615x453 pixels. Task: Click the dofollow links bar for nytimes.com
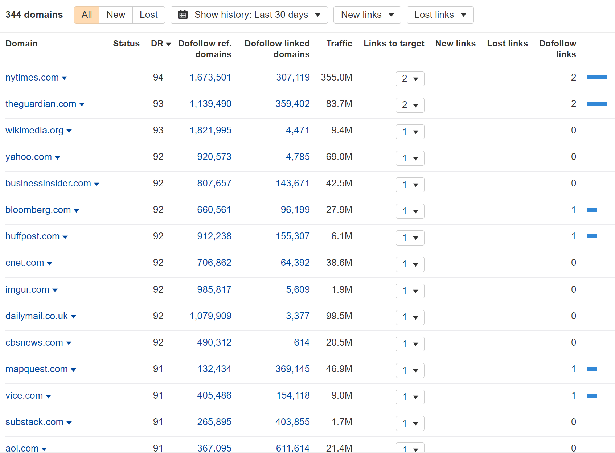(597, 77)
